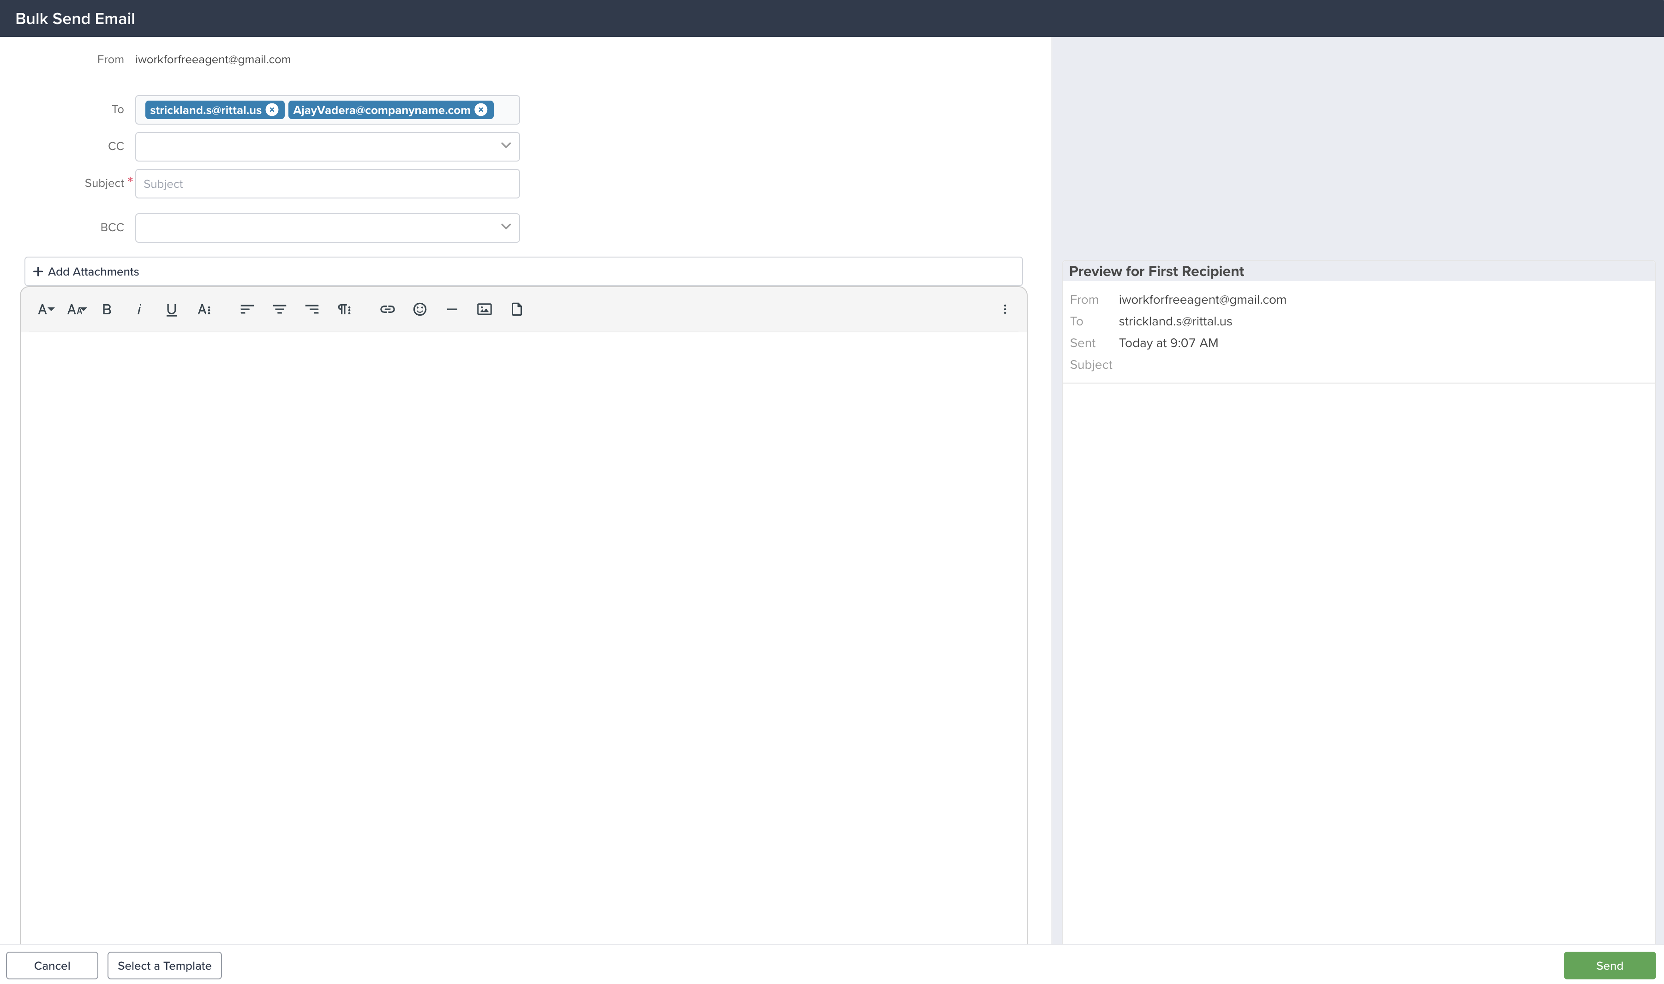Image resolution: width=1664 pixels, height=984 pixels.
Task: Open the emoji picker
Action: pyautogui.click(x=419, y=310)
